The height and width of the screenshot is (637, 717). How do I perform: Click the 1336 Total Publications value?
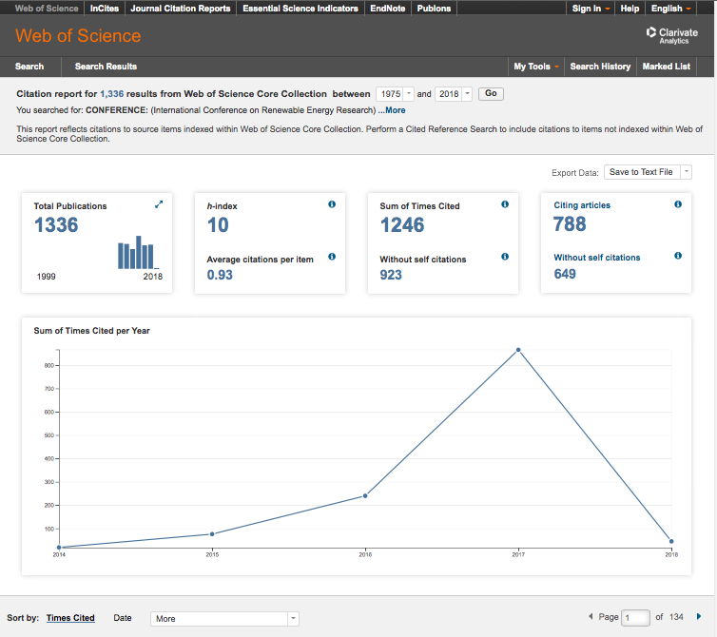[x=56, y=225]
